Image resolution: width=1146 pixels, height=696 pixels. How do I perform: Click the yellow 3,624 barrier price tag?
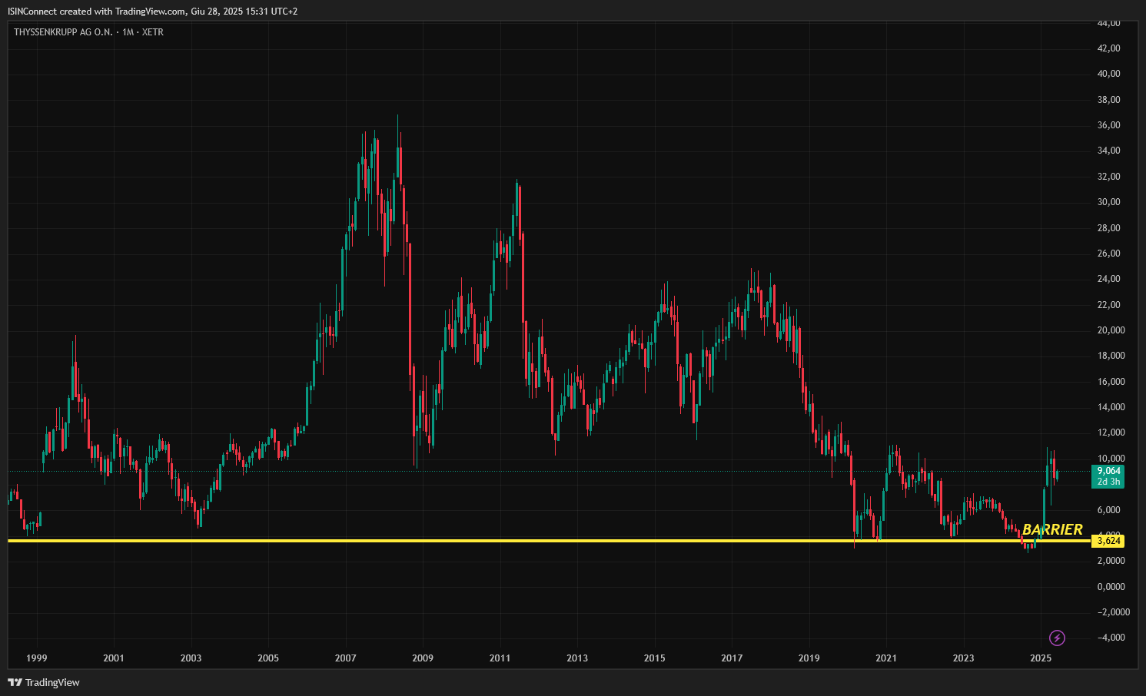tap(1108, 541)
